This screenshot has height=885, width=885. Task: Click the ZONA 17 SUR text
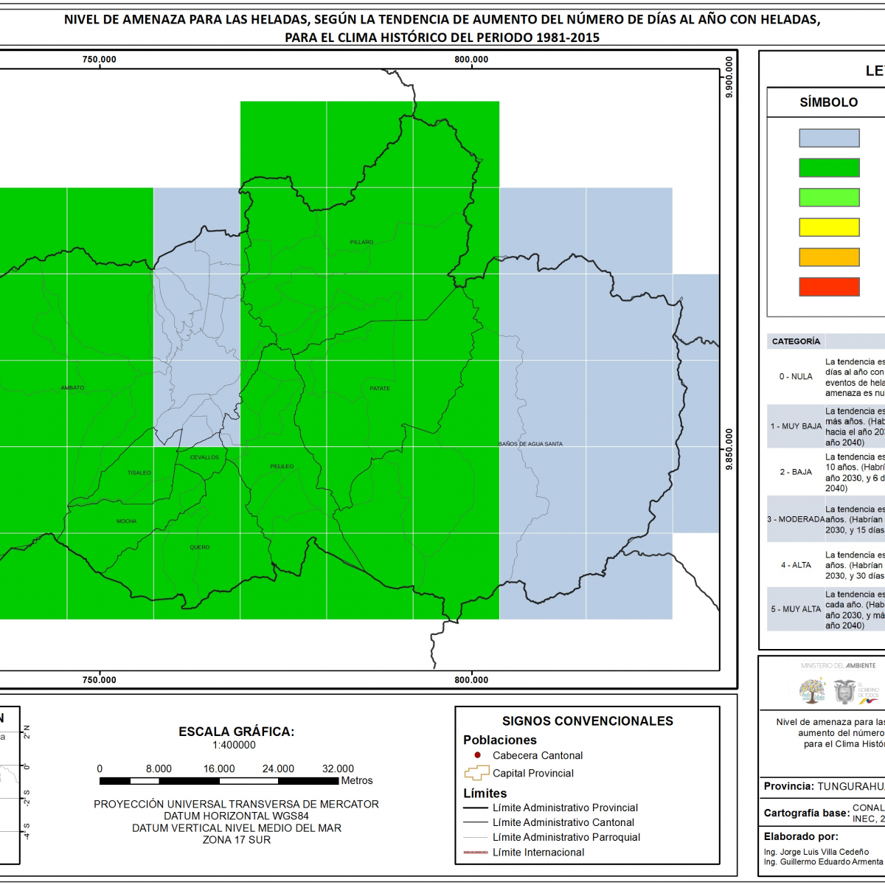click(x=236, y=839)
